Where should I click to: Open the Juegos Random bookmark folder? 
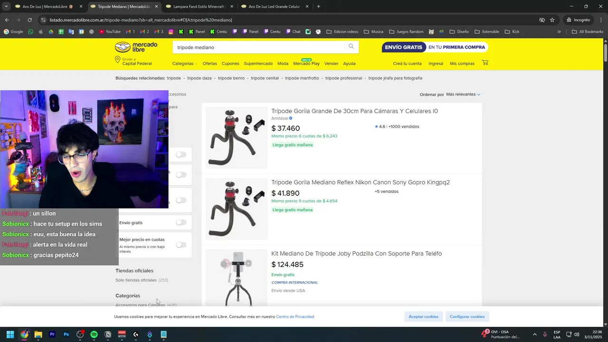406,32
